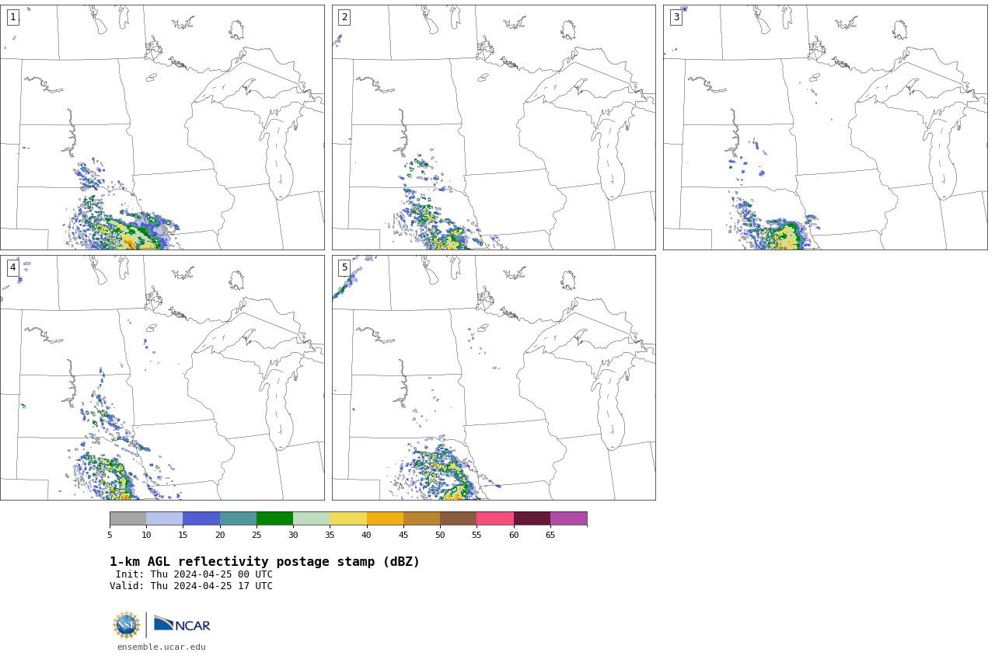995x656 pixels.
Task: Click the colorbar tick label 5
Action: click(110, 535)
